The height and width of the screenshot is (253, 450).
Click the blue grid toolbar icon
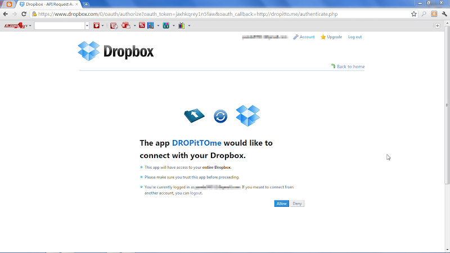(x=150, y=25)
